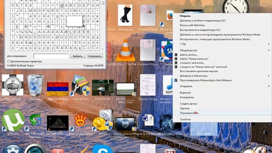The image size is (272, 153).
Task: Click the Выбрать button in Character Map
Action: [78, 56]
